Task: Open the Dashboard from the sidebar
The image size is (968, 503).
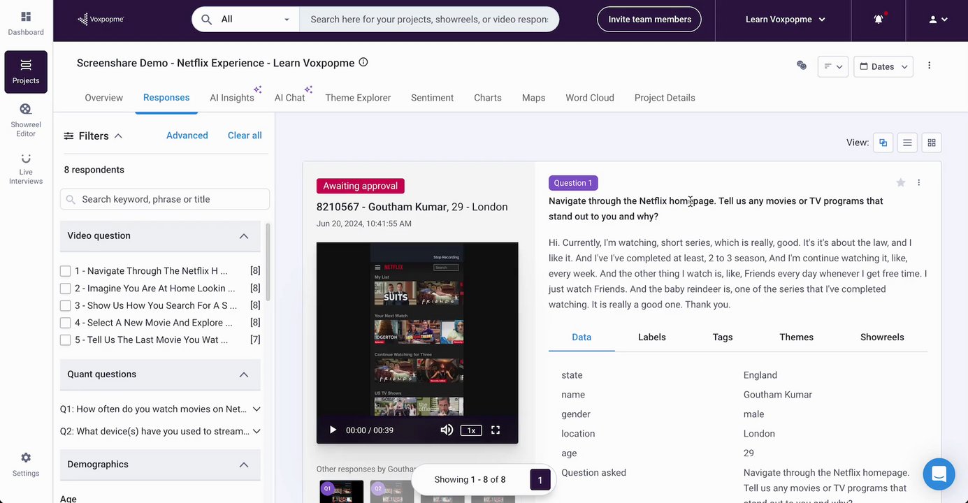Action: point(26,23)
